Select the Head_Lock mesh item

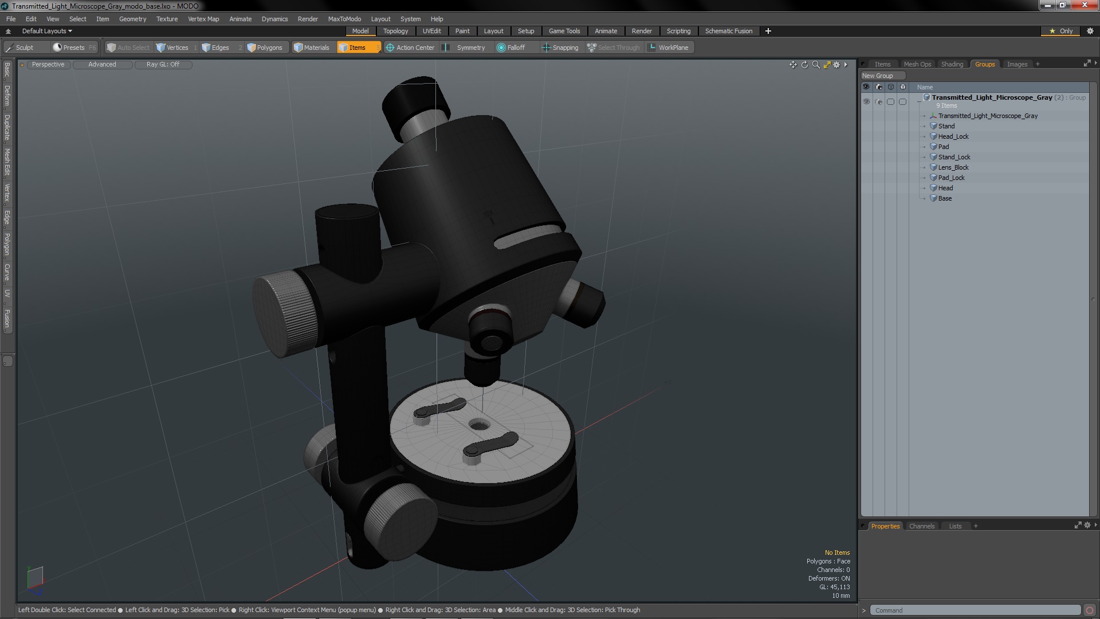953,136
